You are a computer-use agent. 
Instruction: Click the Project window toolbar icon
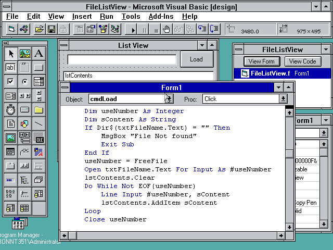pos(116,29)
